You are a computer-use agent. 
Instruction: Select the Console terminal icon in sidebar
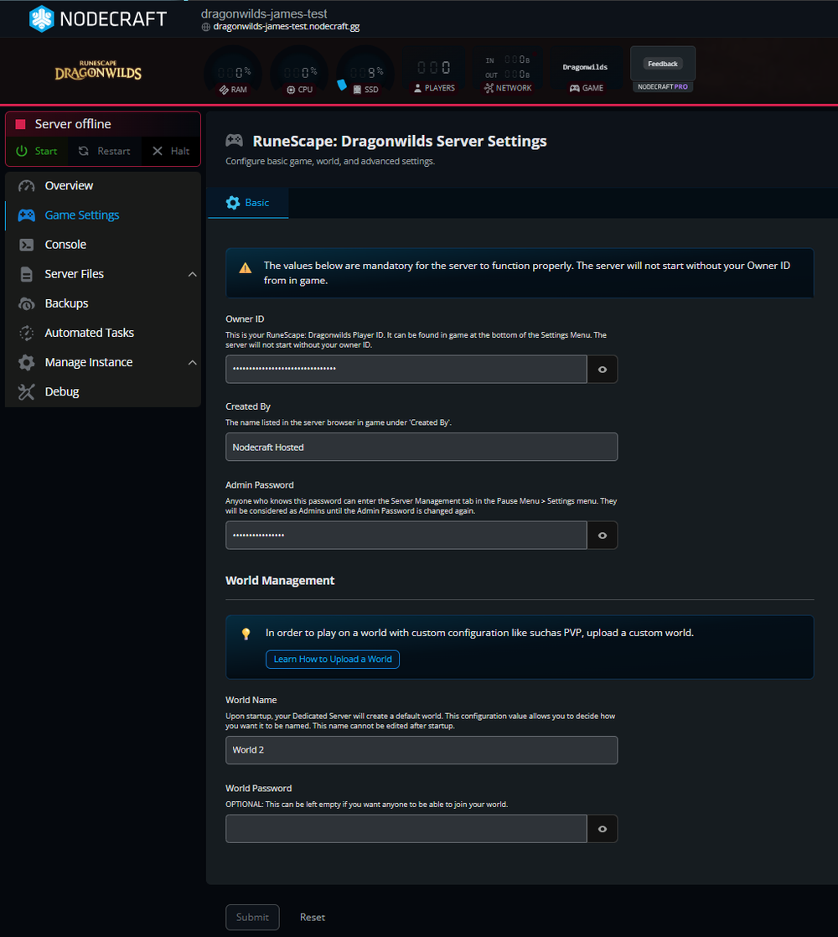pos(26,244)
